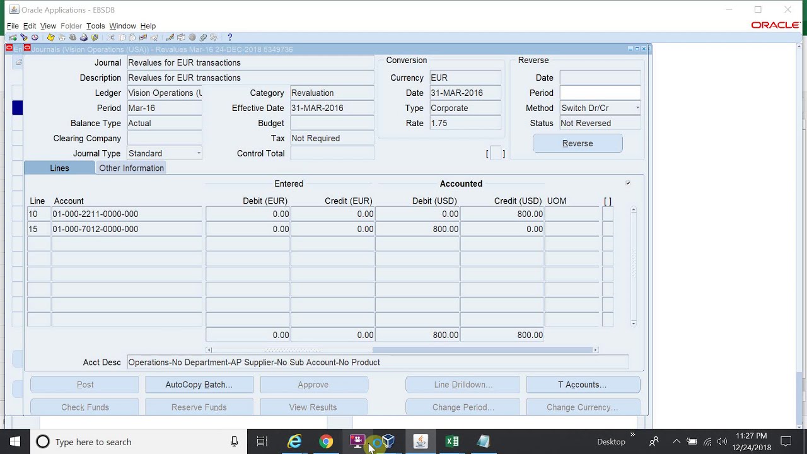Click the Folder Tools toolbar icon
Screen dimensions: 807x454
(214, 38)
